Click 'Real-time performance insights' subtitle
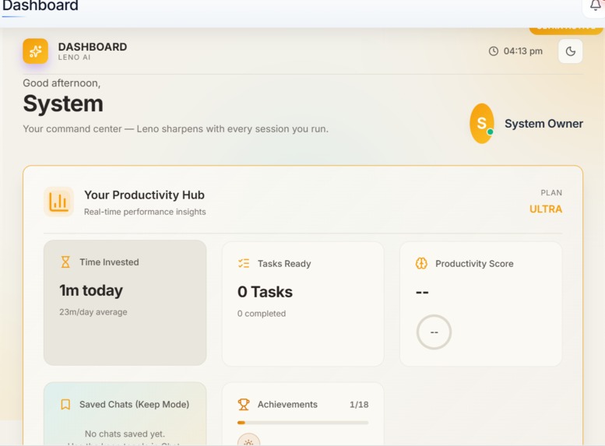Image resolution: width=605 pixels, height=446 pixels. pos(145,212)
